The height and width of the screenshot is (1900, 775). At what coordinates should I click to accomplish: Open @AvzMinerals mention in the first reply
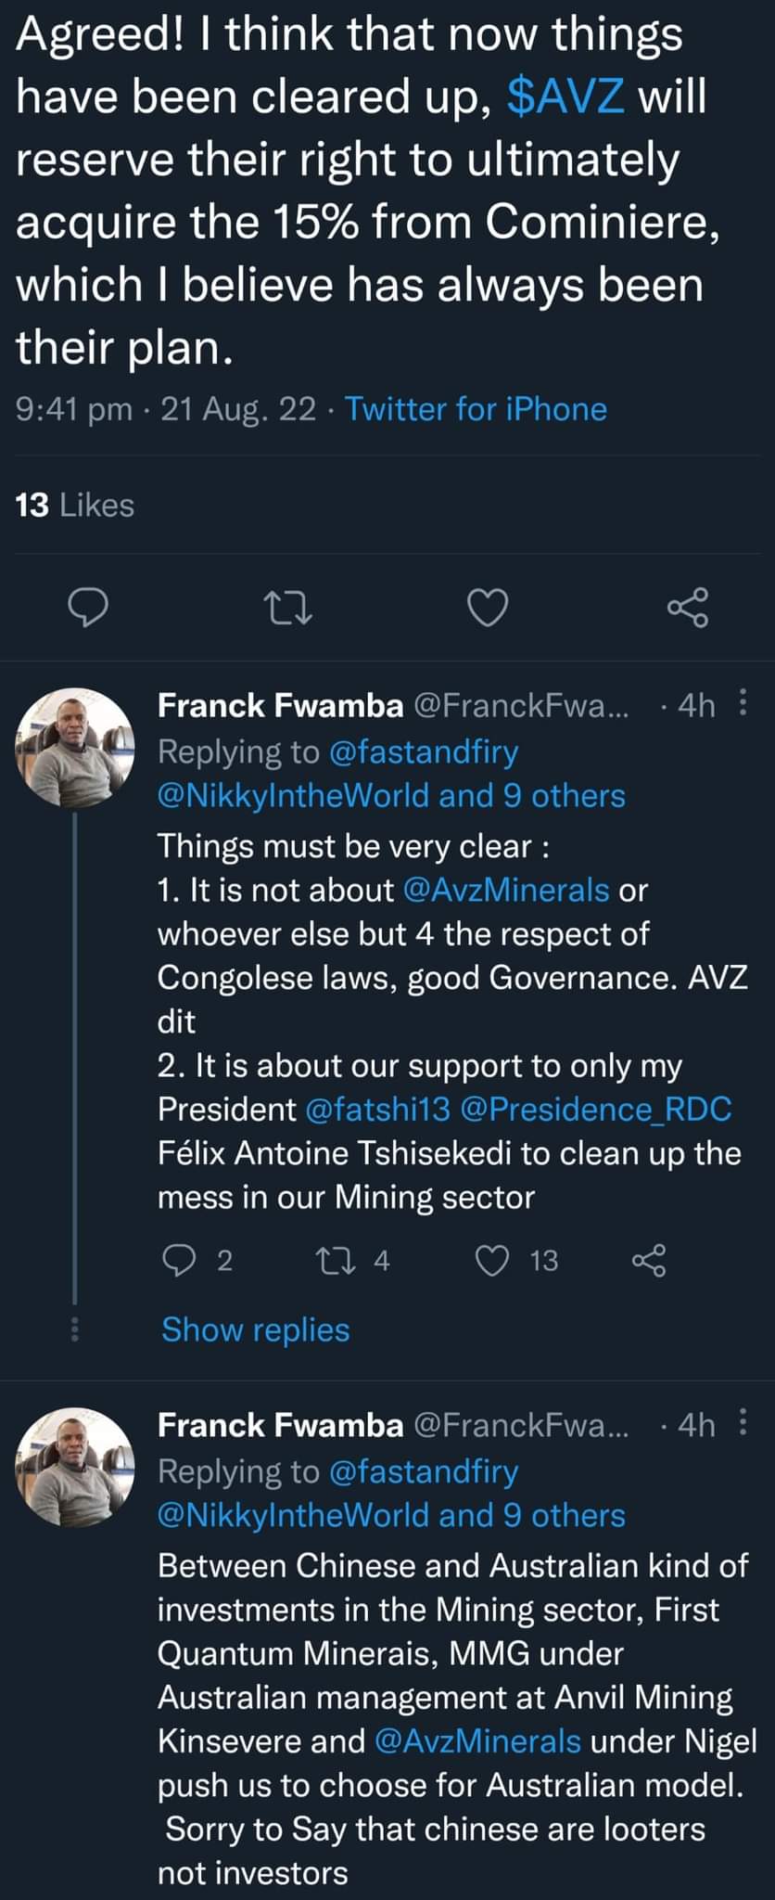pos(506,890)
